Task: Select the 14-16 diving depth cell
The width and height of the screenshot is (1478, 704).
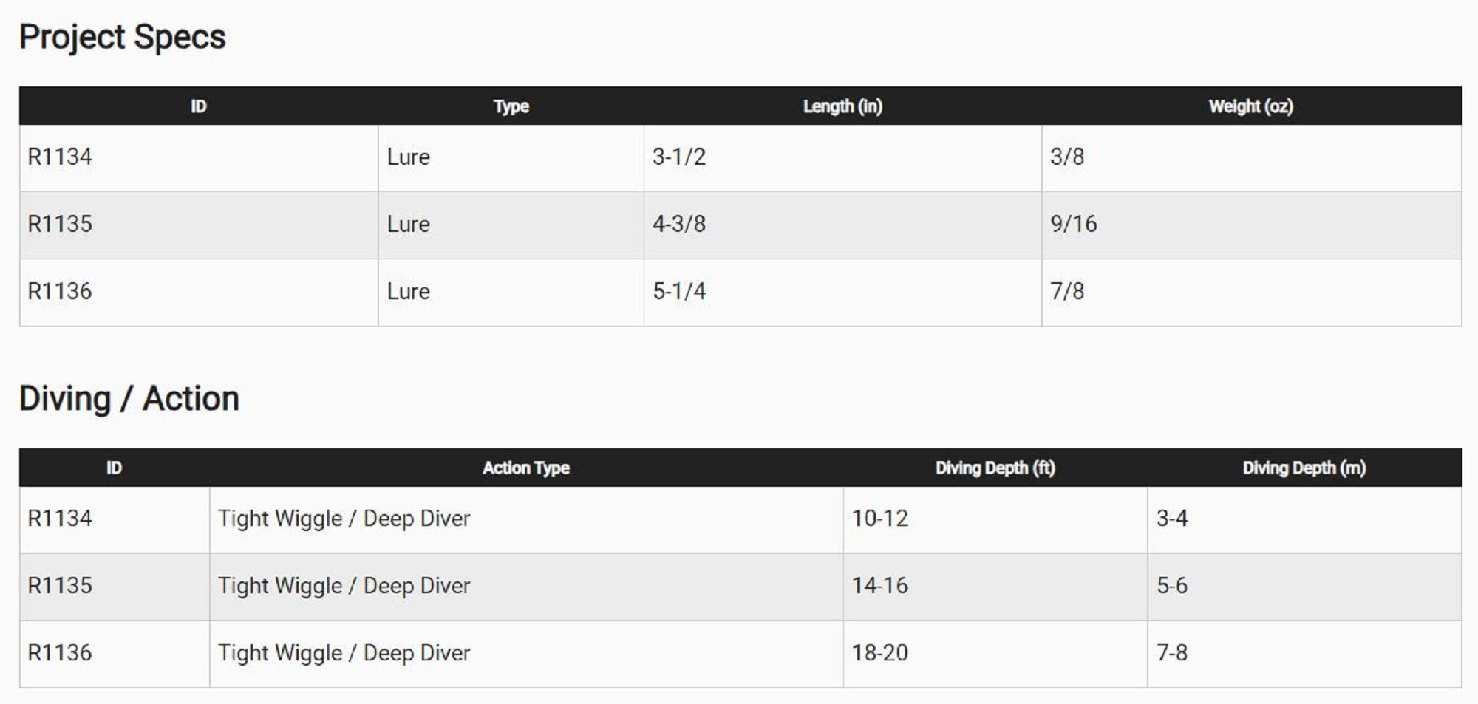Action: [x=879, y=586]
